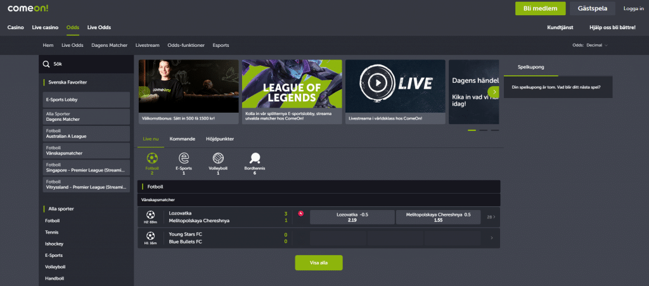Select Odds in the top menu

click(73, 27)
